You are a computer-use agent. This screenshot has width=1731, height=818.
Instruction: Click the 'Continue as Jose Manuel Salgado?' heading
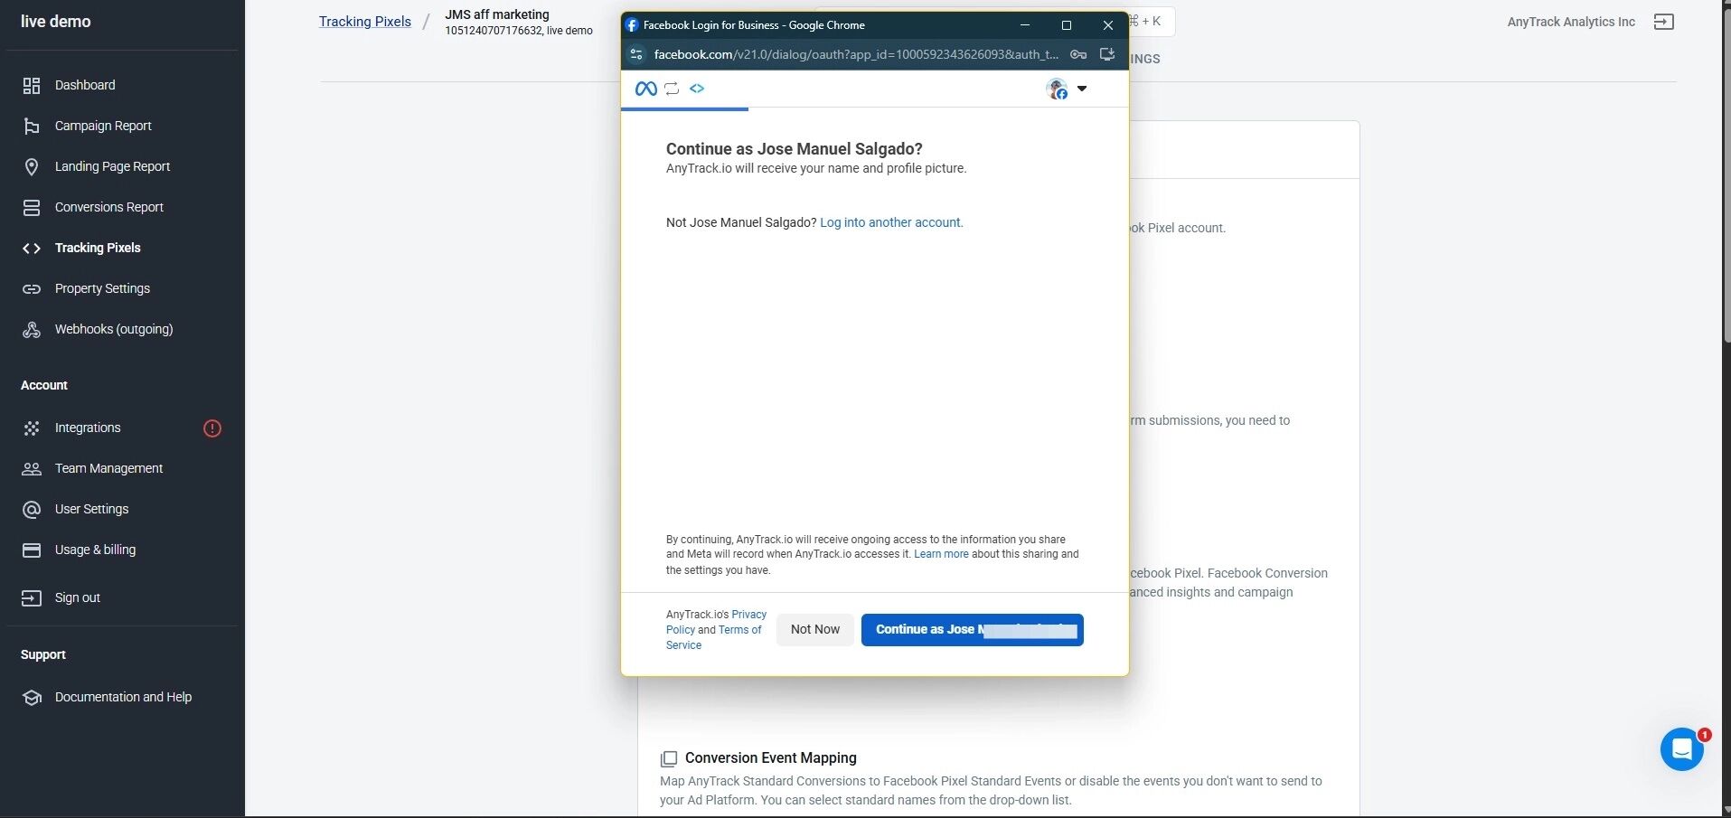coord(795,149)
